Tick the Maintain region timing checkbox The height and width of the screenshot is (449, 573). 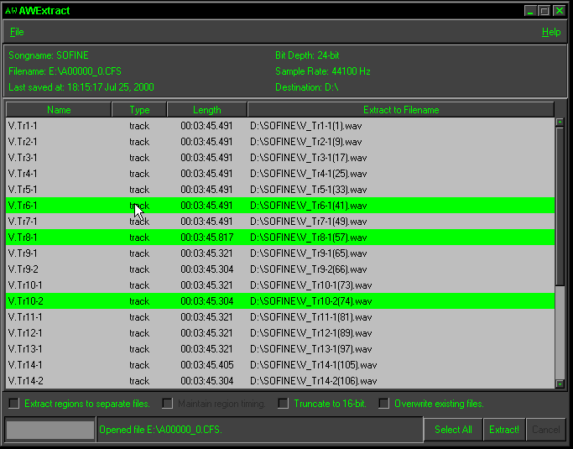[x=167, y=404]
